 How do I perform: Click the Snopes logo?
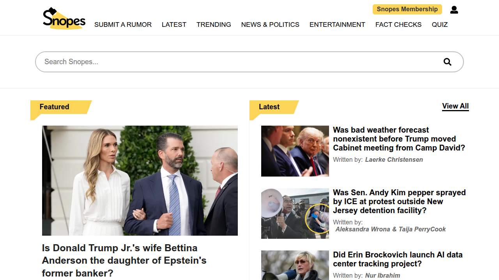(64, 19)
